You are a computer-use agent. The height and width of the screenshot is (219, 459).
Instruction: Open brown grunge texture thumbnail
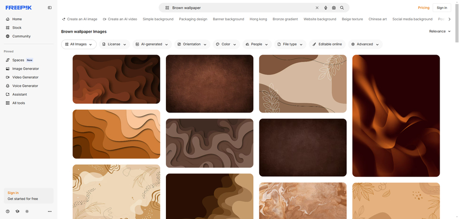[209, 84]
